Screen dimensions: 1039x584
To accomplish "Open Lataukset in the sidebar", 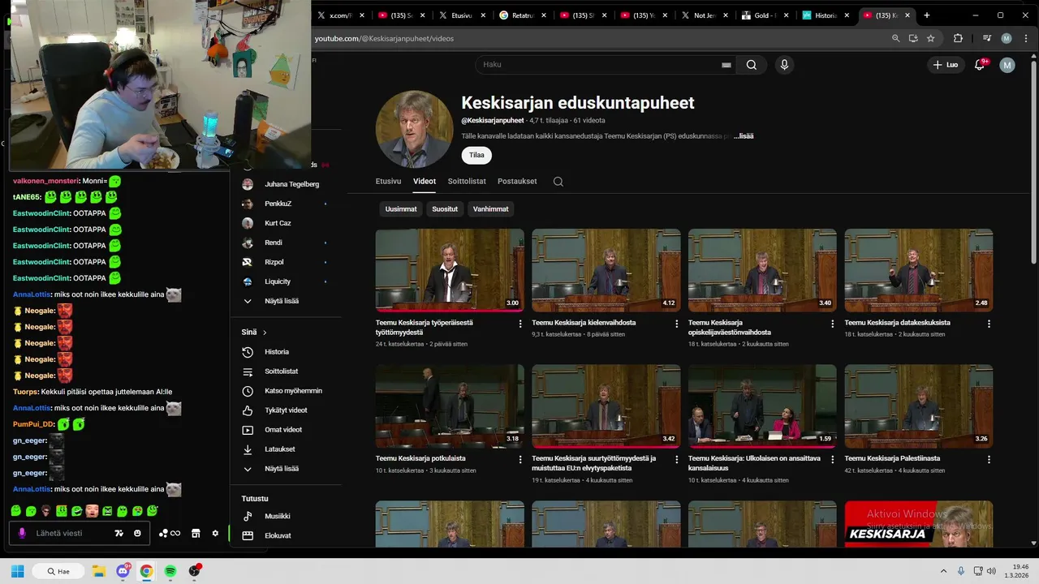I will 280,449.
